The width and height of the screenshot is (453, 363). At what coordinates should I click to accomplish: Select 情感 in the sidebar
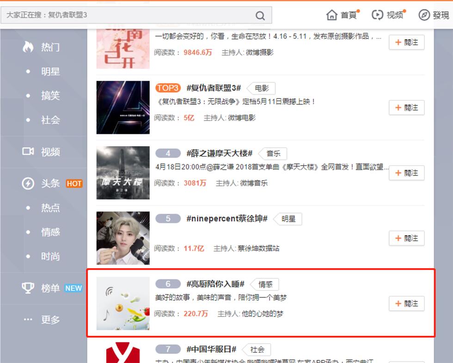click(50, 232)
